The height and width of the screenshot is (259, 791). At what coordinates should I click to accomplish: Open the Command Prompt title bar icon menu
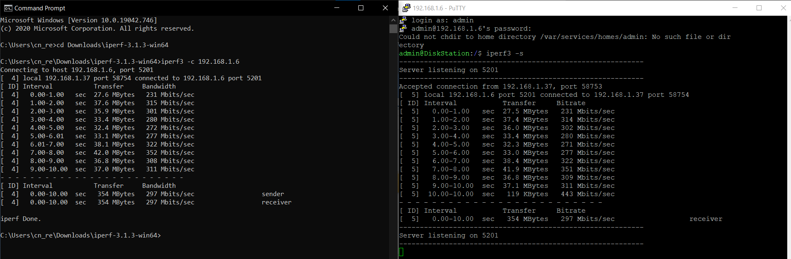(8, 8)
